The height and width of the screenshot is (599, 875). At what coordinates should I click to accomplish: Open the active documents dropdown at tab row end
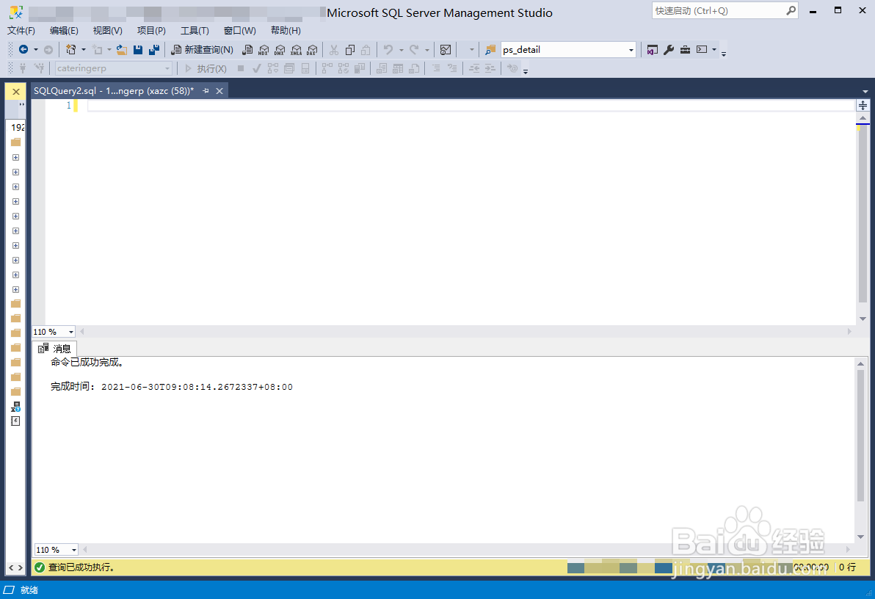[x=865, y=92]
